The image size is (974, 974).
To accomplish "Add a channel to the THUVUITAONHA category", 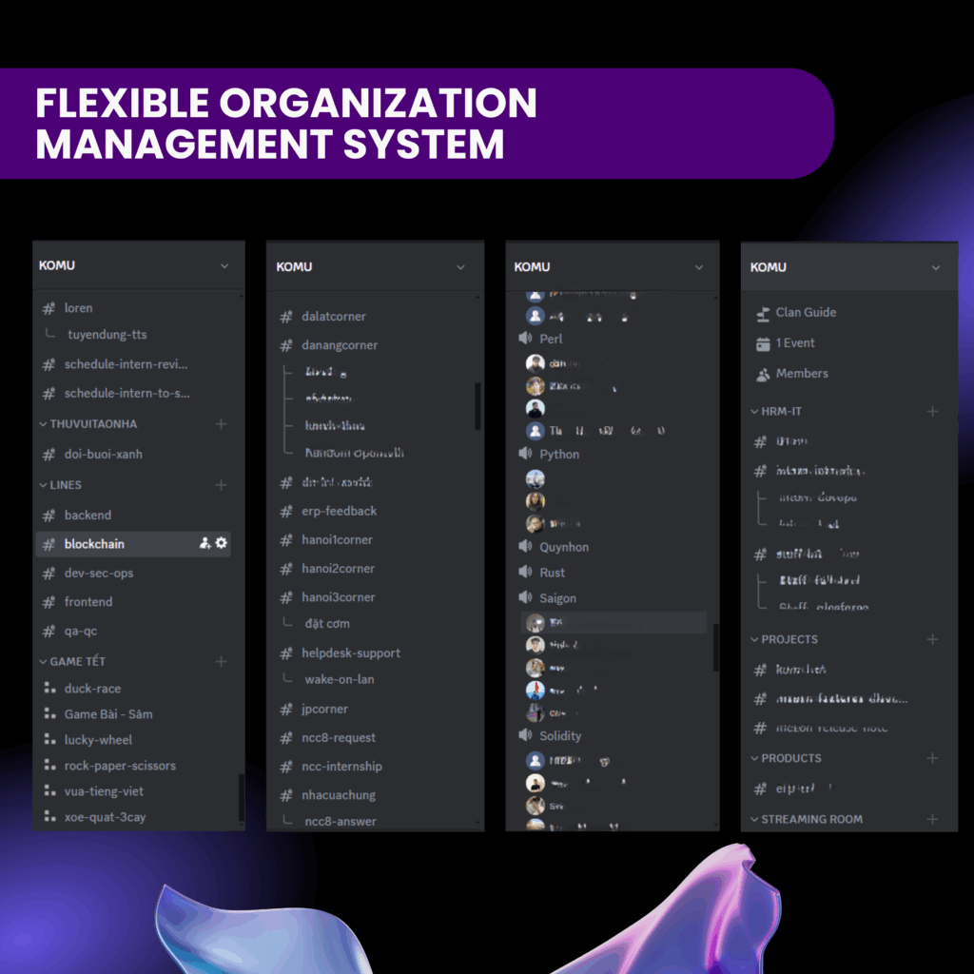I will pyautogui.click(x=221, y=423).
